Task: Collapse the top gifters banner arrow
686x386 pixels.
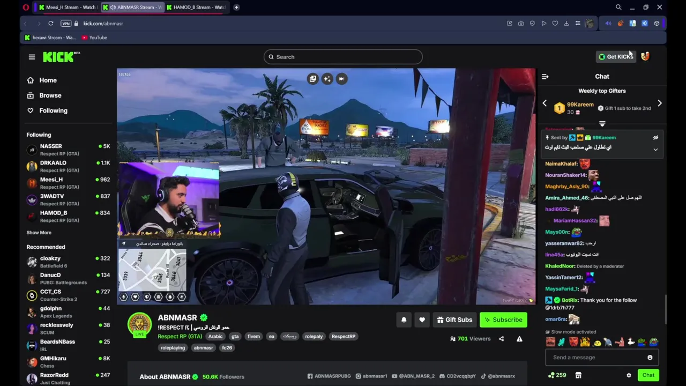Action: pos(602,124)
